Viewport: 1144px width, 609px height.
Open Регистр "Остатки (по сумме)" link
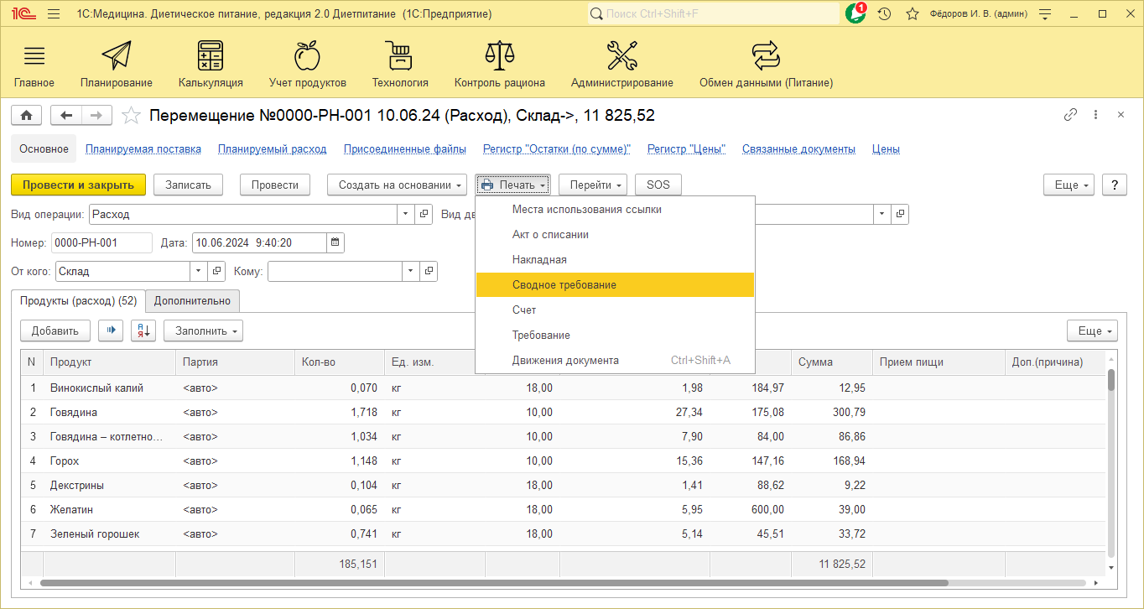pos(557,149)
